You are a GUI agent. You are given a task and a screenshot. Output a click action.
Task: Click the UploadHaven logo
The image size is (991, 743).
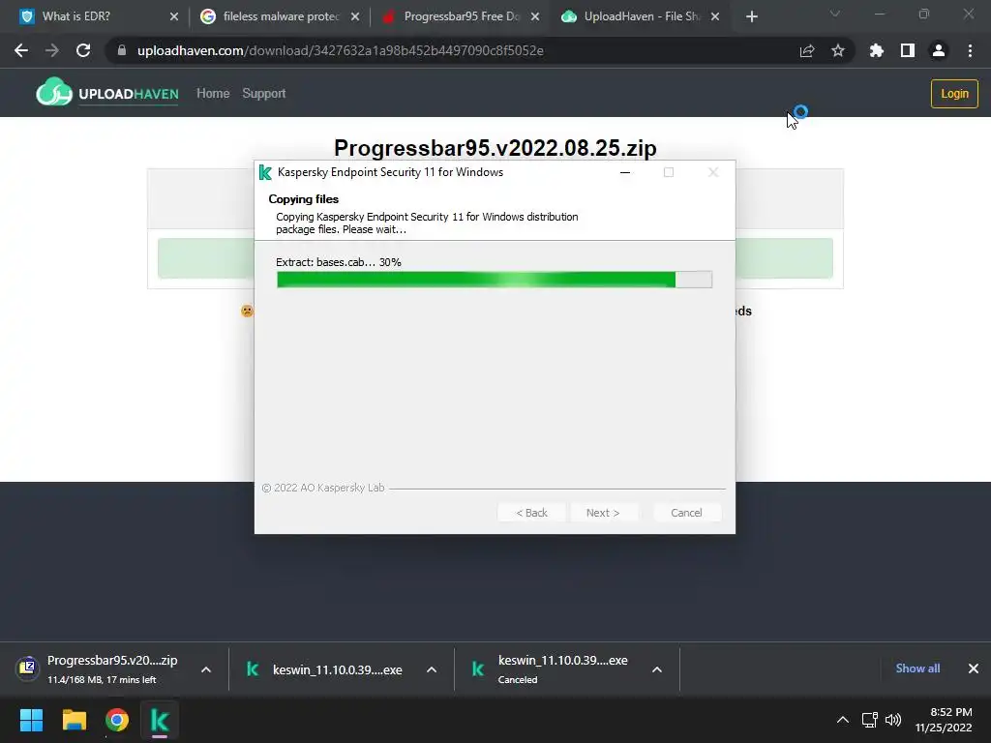(107, 92)
